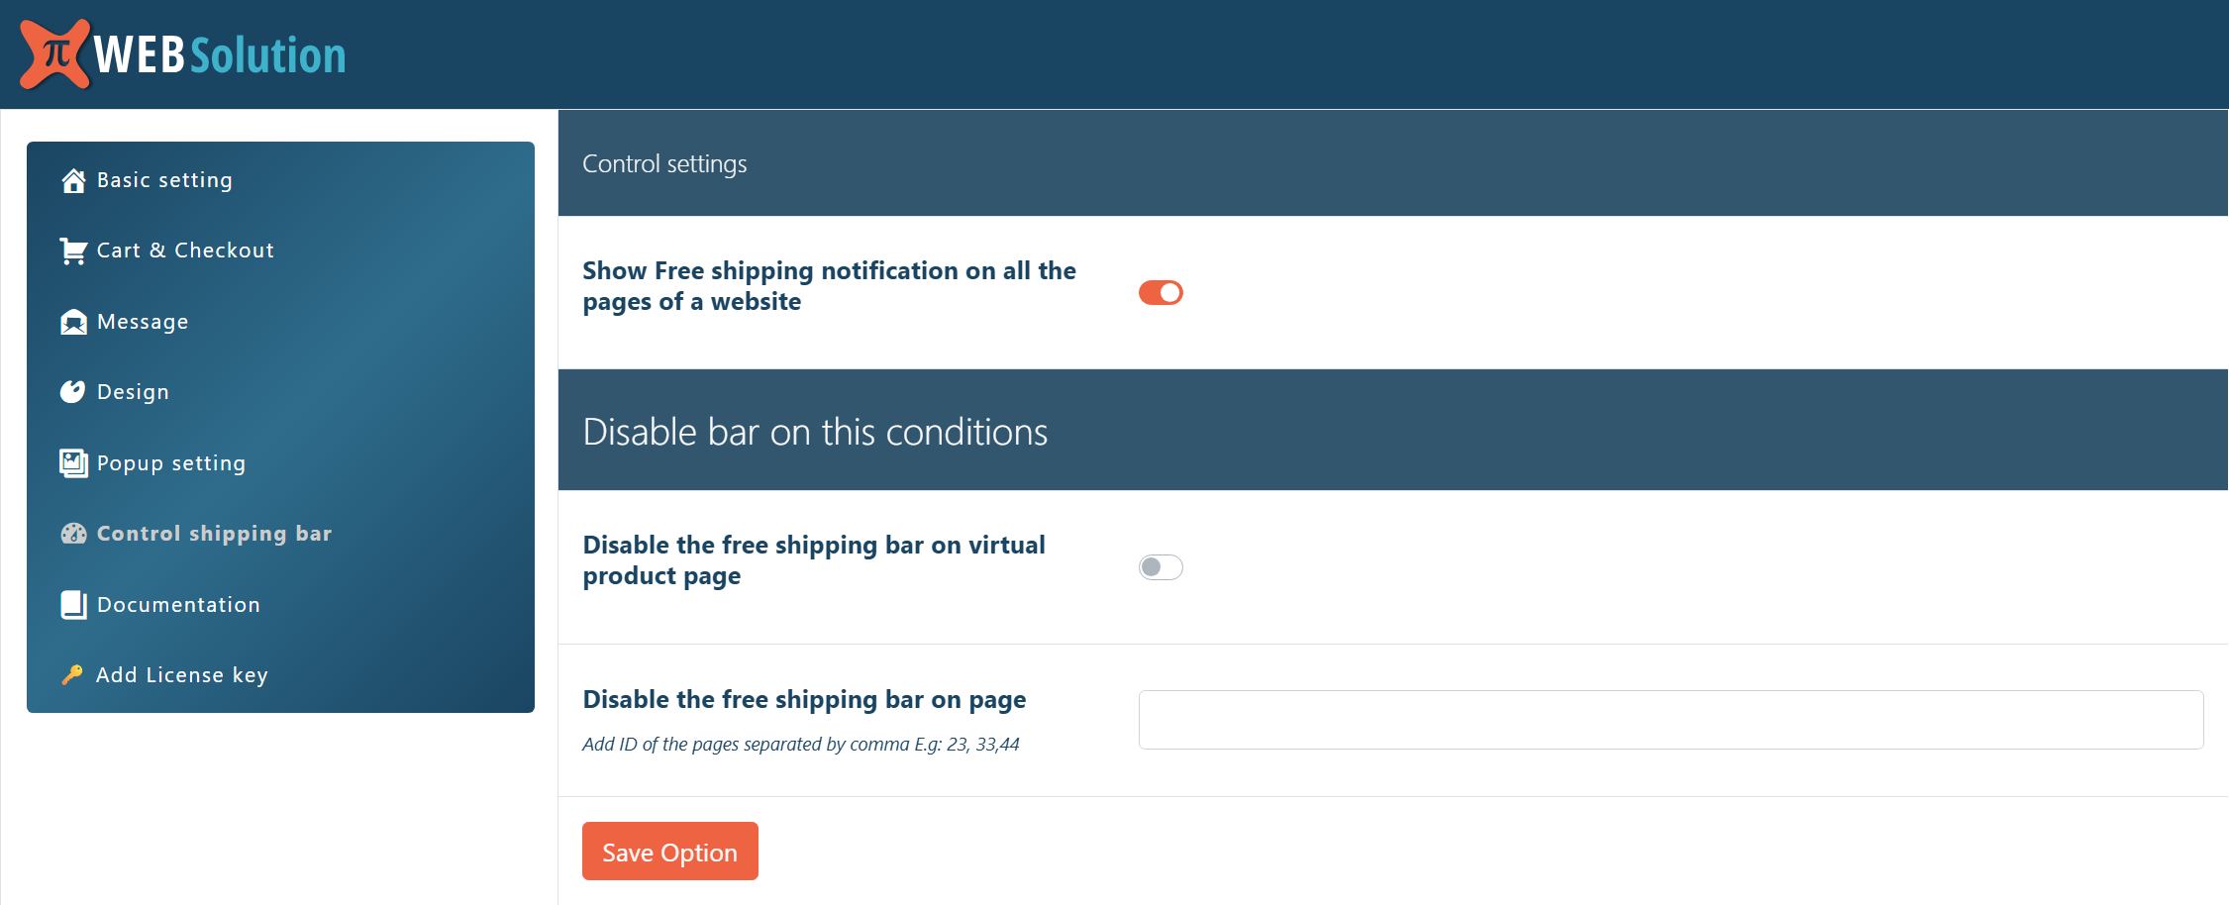This screenshot has width=2229, height=905.
Task: Click the palette icon beside Design
Action: click(x=73, y=392)
